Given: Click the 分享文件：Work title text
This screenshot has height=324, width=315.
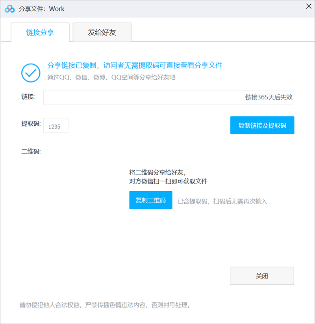Looking at the screenshot, I should click(41, 9).
